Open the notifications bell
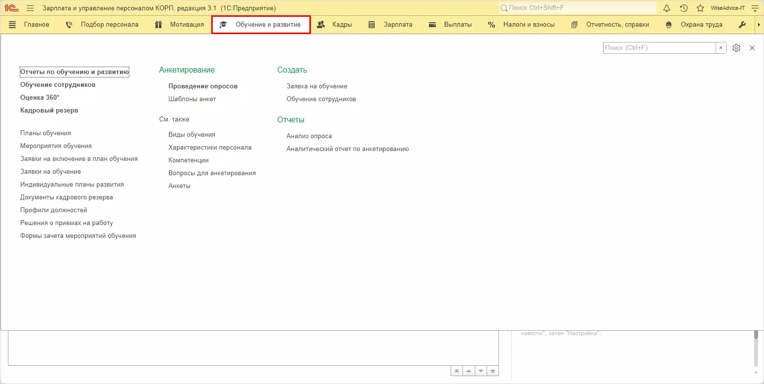Viewport: 764px width, 384px height. point(667,8)
